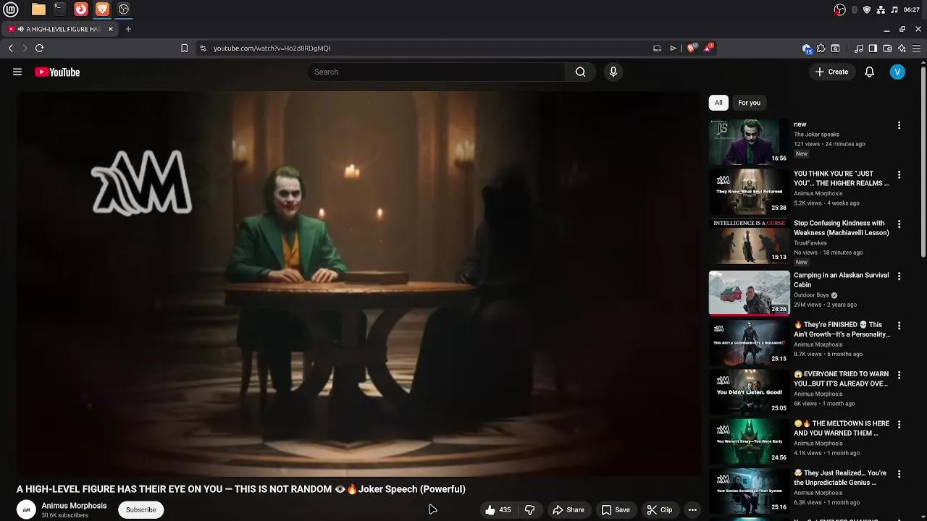Open the Alaskan cabin video thumbnail

[x=749, y=293]
